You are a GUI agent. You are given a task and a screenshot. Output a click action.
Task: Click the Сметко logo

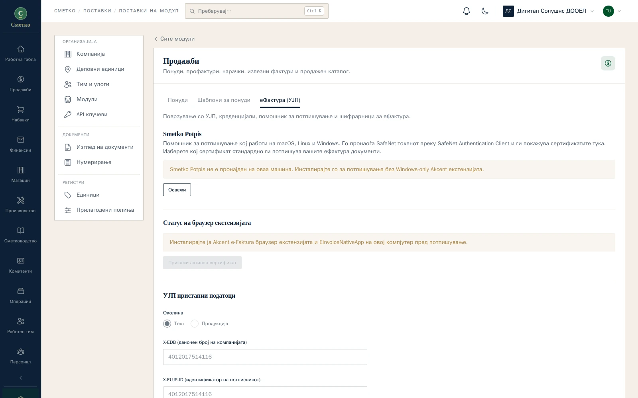[x=20, y=18]
